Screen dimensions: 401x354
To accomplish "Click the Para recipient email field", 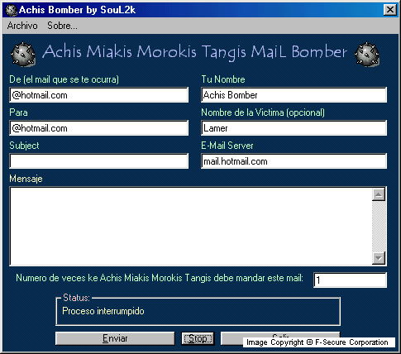I will click(99, 128).
